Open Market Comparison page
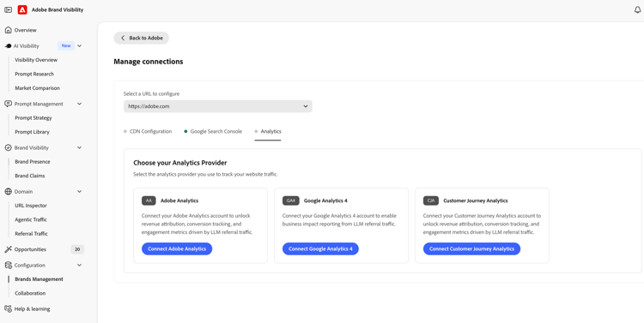Image resolution: width=644 pixels, height=323 pixels. (x=38, y=87)
